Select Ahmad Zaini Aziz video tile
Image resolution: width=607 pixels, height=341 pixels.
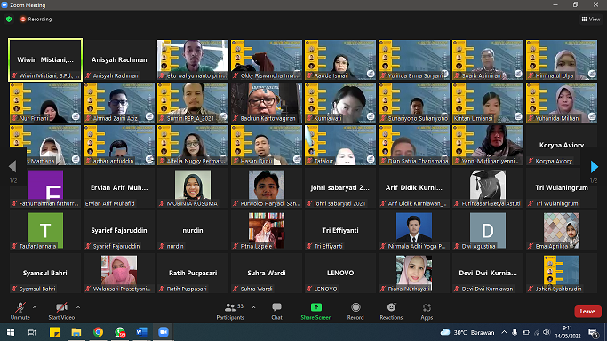[119, 102]
